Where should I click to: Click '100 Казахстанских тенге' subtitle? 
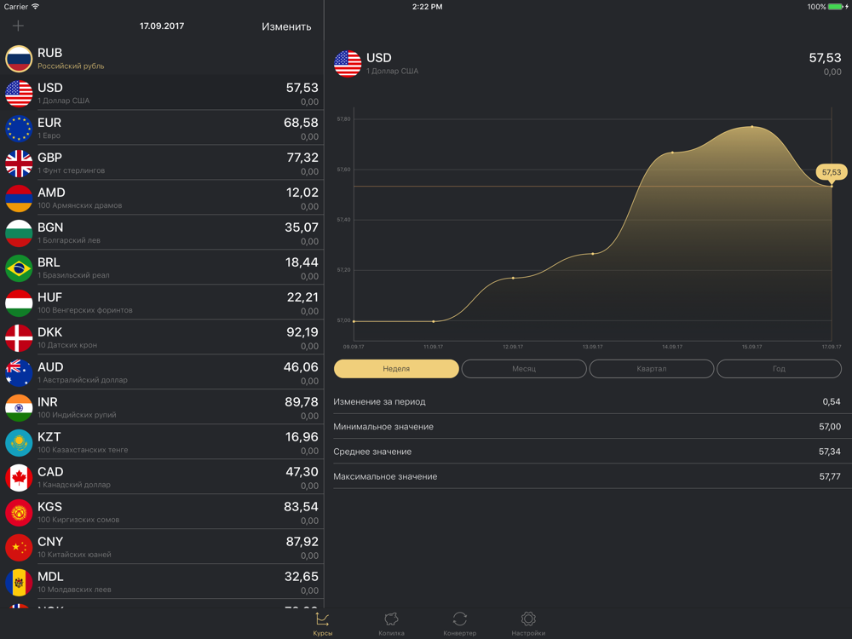83,449
